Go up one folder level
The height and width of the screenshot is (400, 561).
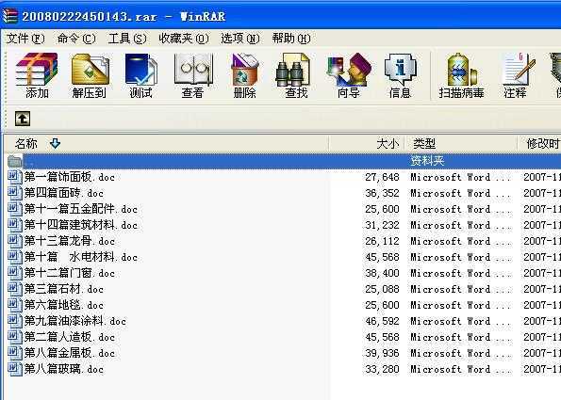point(23,119)
